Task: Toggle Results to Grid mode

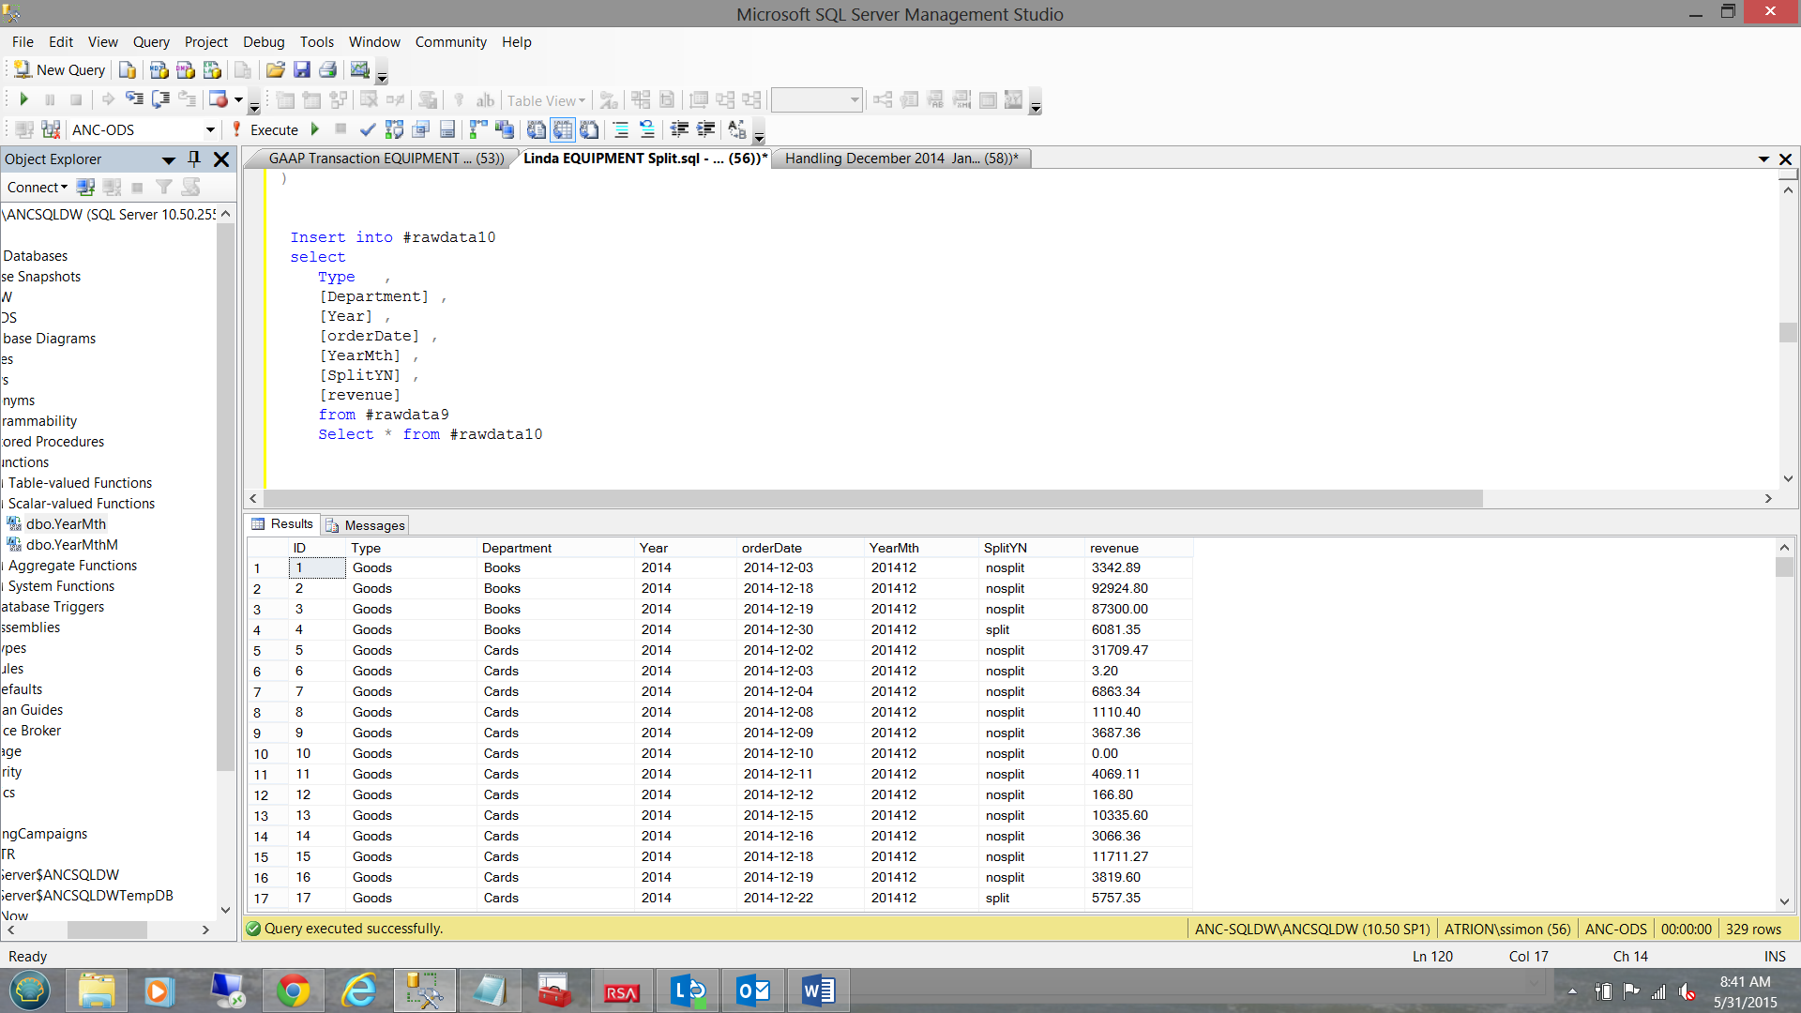Action: coord(562,129)
